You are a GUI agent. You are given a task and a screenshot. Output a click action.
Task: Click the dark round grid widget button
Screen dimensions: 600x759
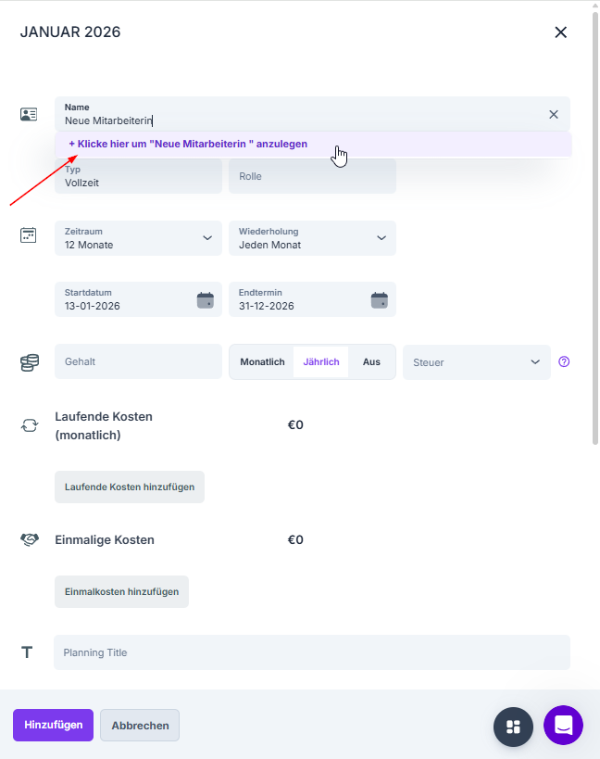(x=514, y=726)
